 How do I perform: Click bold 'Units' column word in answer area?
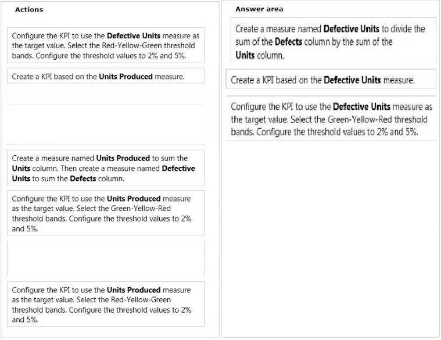click(245, 55)
